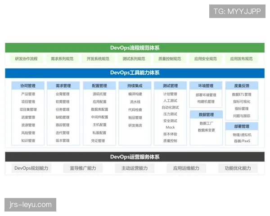This screenshot has height=216, width=270.
Task: Click the 部署管理 block header
Action: pyautogui.click(x=242, y=126)
